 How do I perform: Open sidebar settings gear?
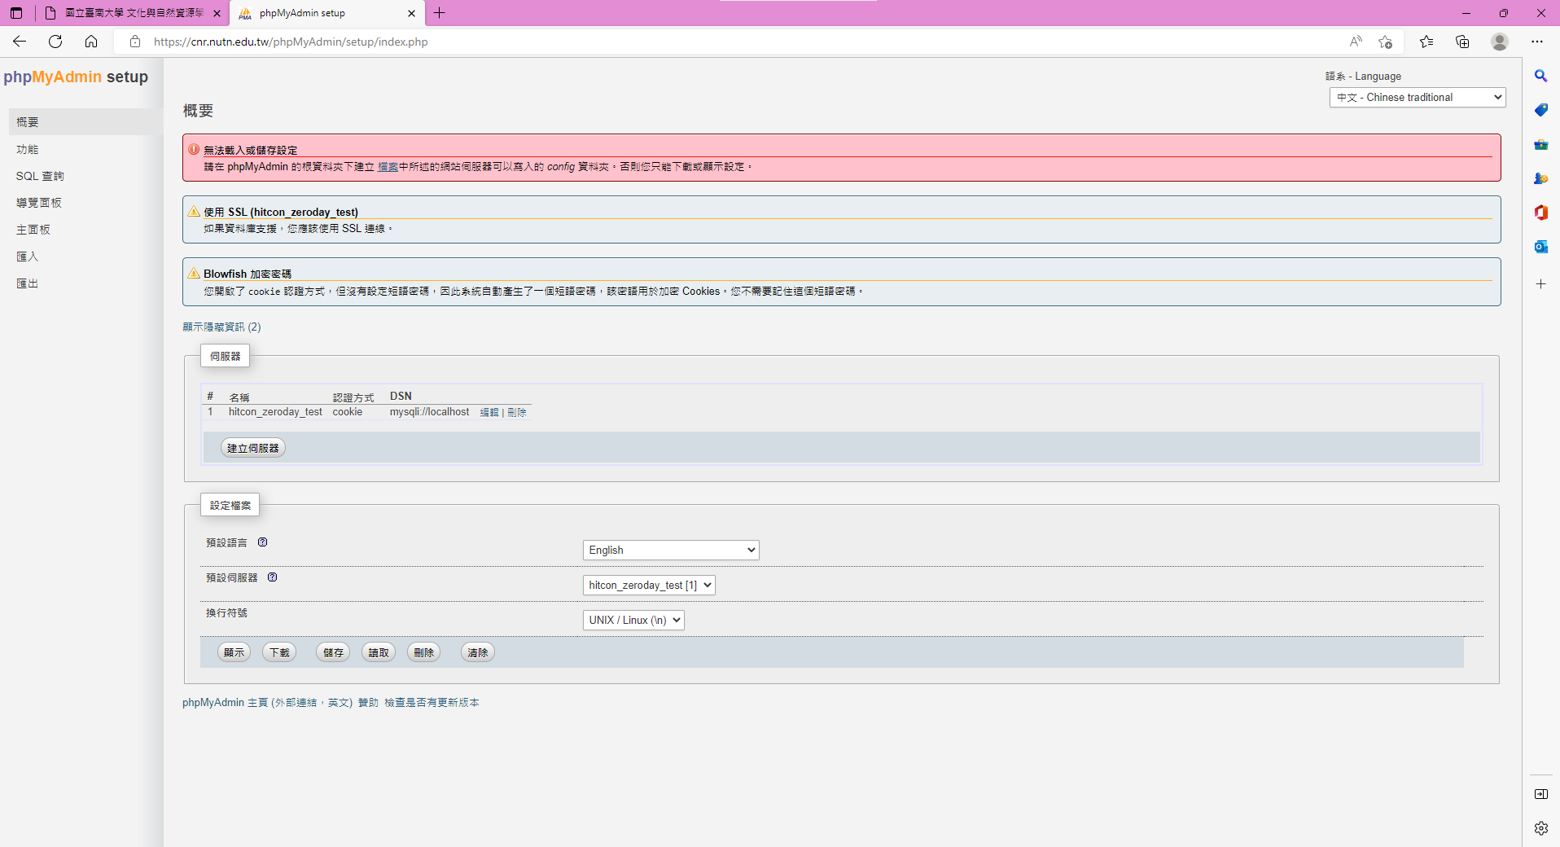pyautogui.click(x=1541, y=828)
